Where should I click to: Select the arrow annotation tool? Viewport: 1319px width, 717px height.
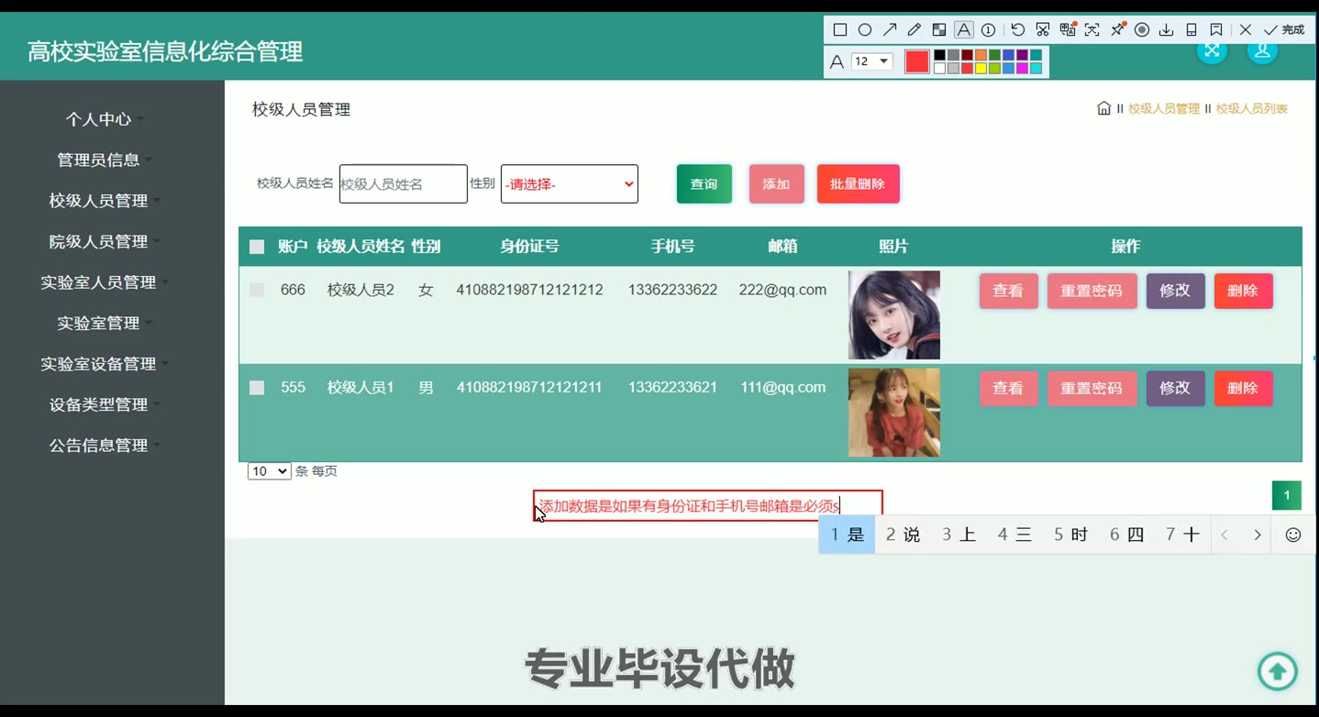(890, 30)
